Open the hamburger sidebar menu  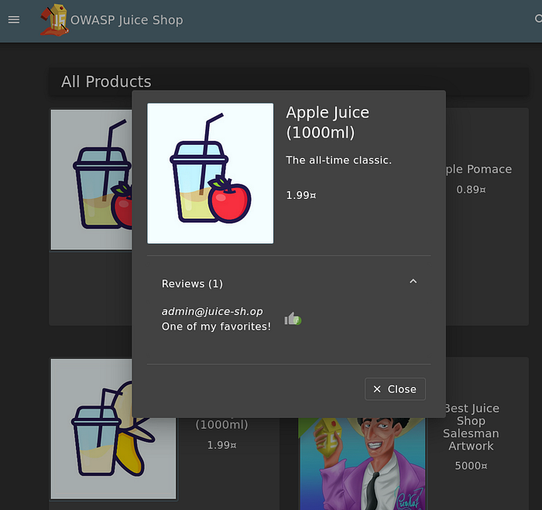click(14, 20)
